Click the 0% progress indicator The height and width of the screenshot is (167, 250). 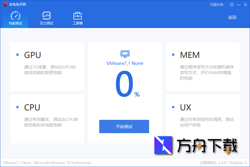pyautogui.click(x=125, y=83)
